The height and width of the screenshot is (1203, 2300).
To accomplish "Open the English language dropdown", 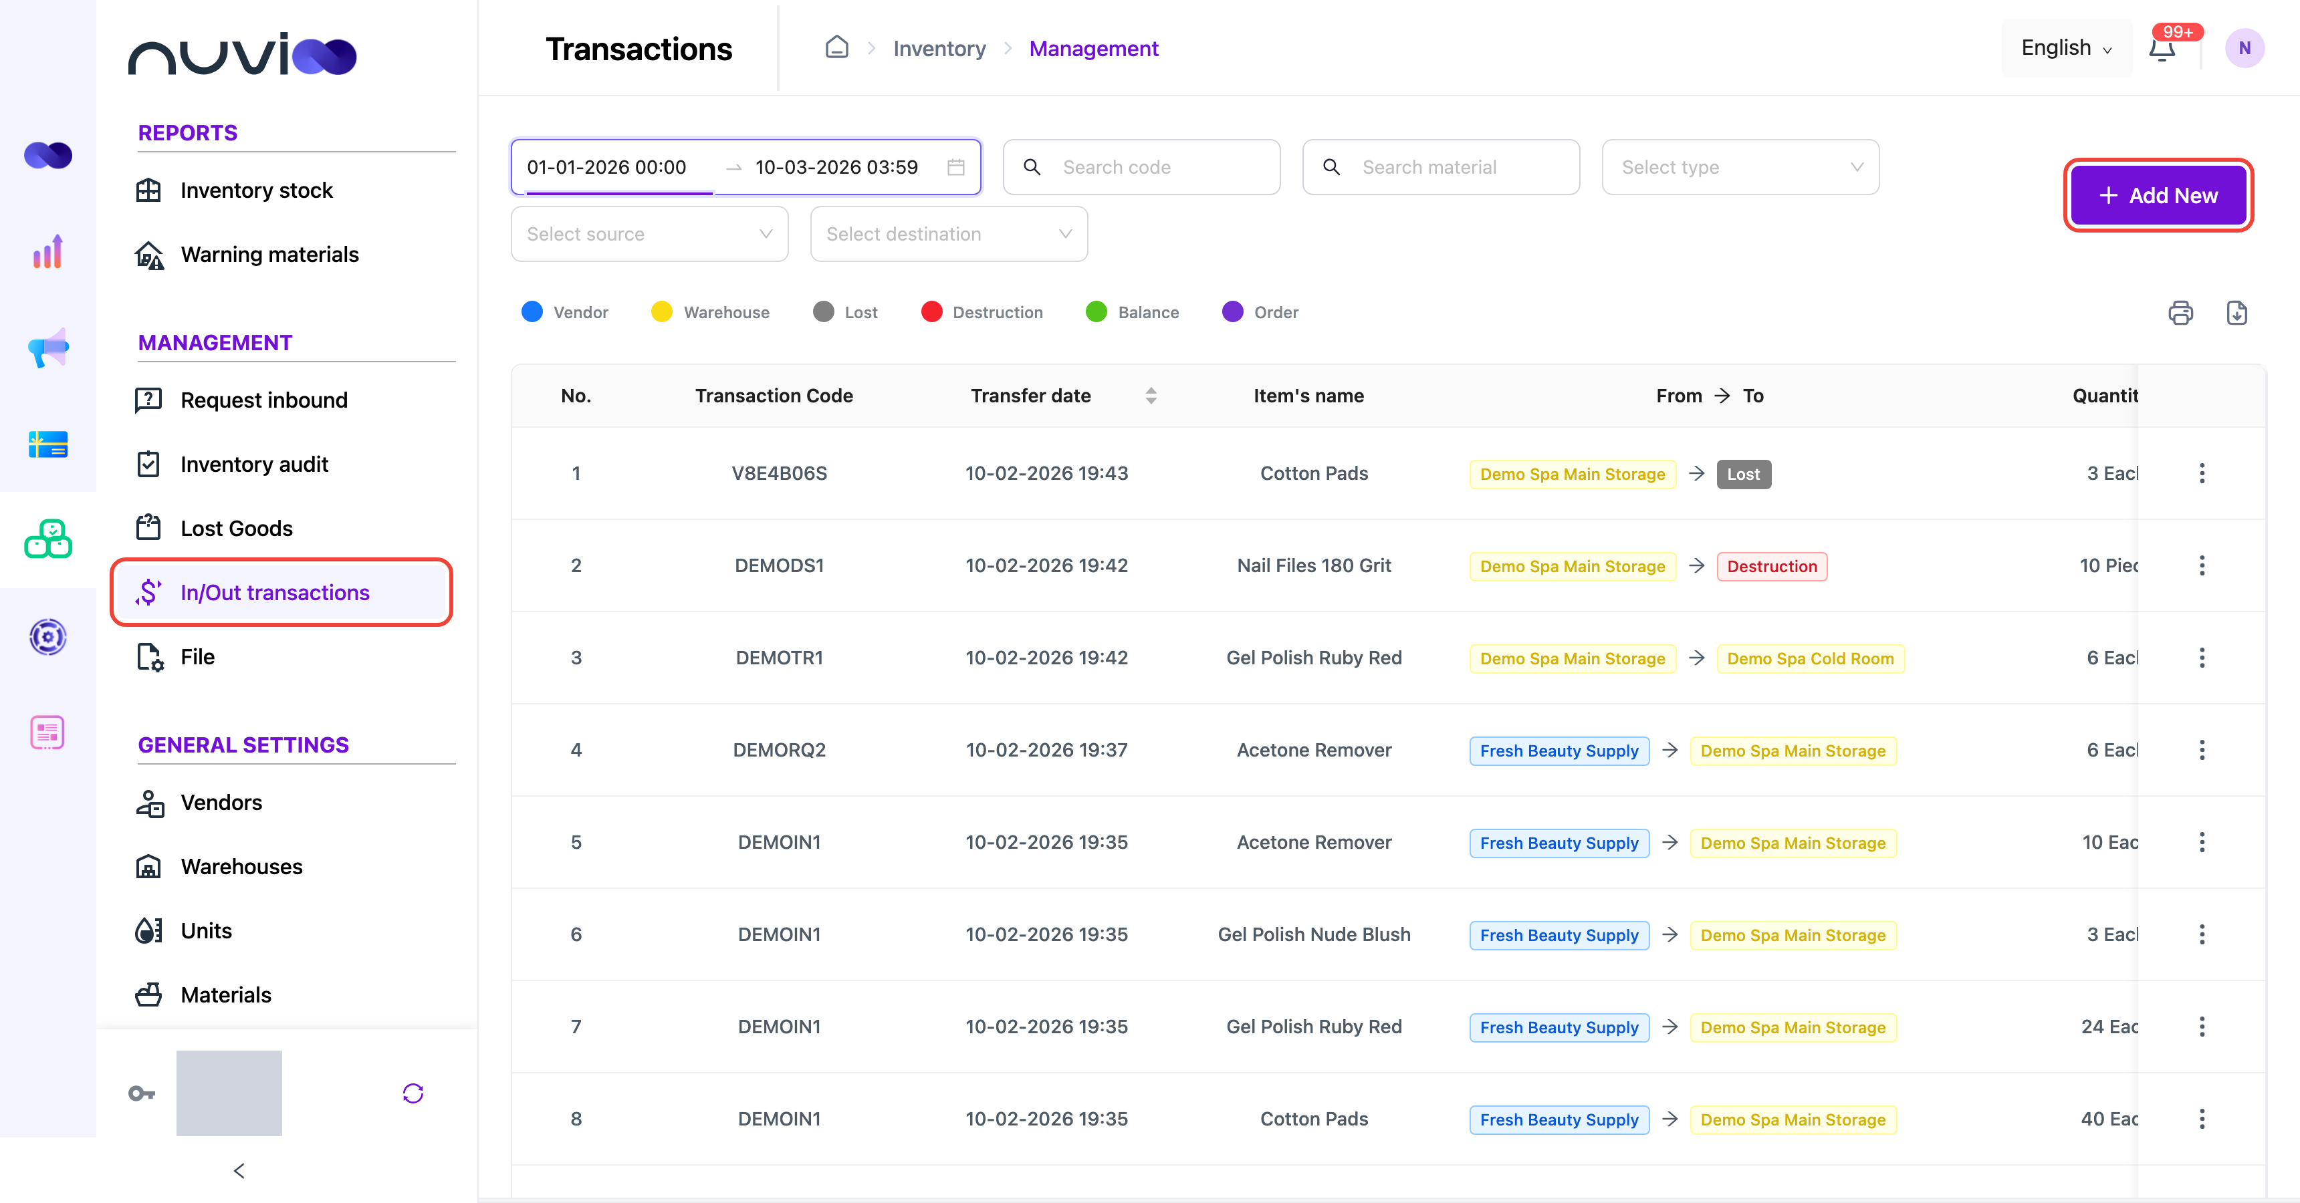I will click(x=2065, y=48).
